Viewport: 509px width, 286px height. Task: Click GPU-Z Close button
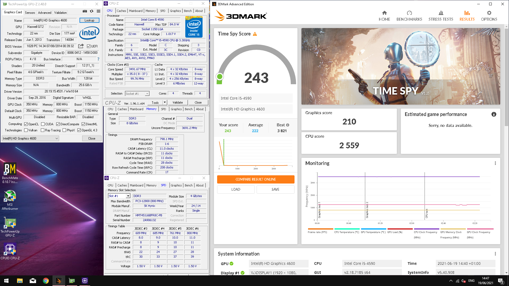(92, 138)
